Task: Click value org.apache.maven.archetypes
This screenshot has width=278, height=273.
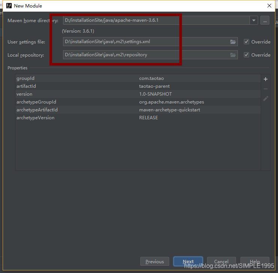Action: click(x=171, y=102)
